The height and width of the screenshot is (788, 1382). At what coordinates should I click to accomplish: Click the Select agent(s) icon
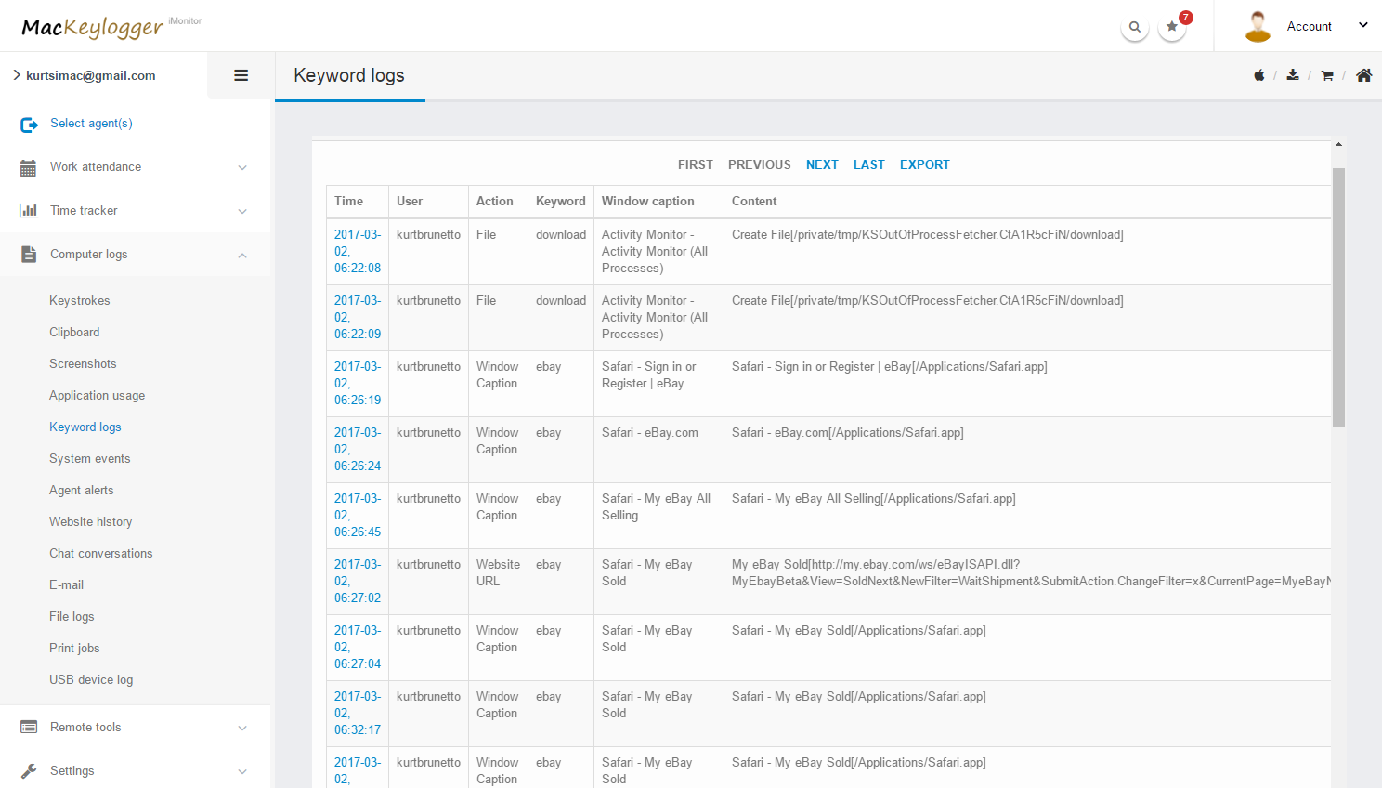click(x=29, y=124)
